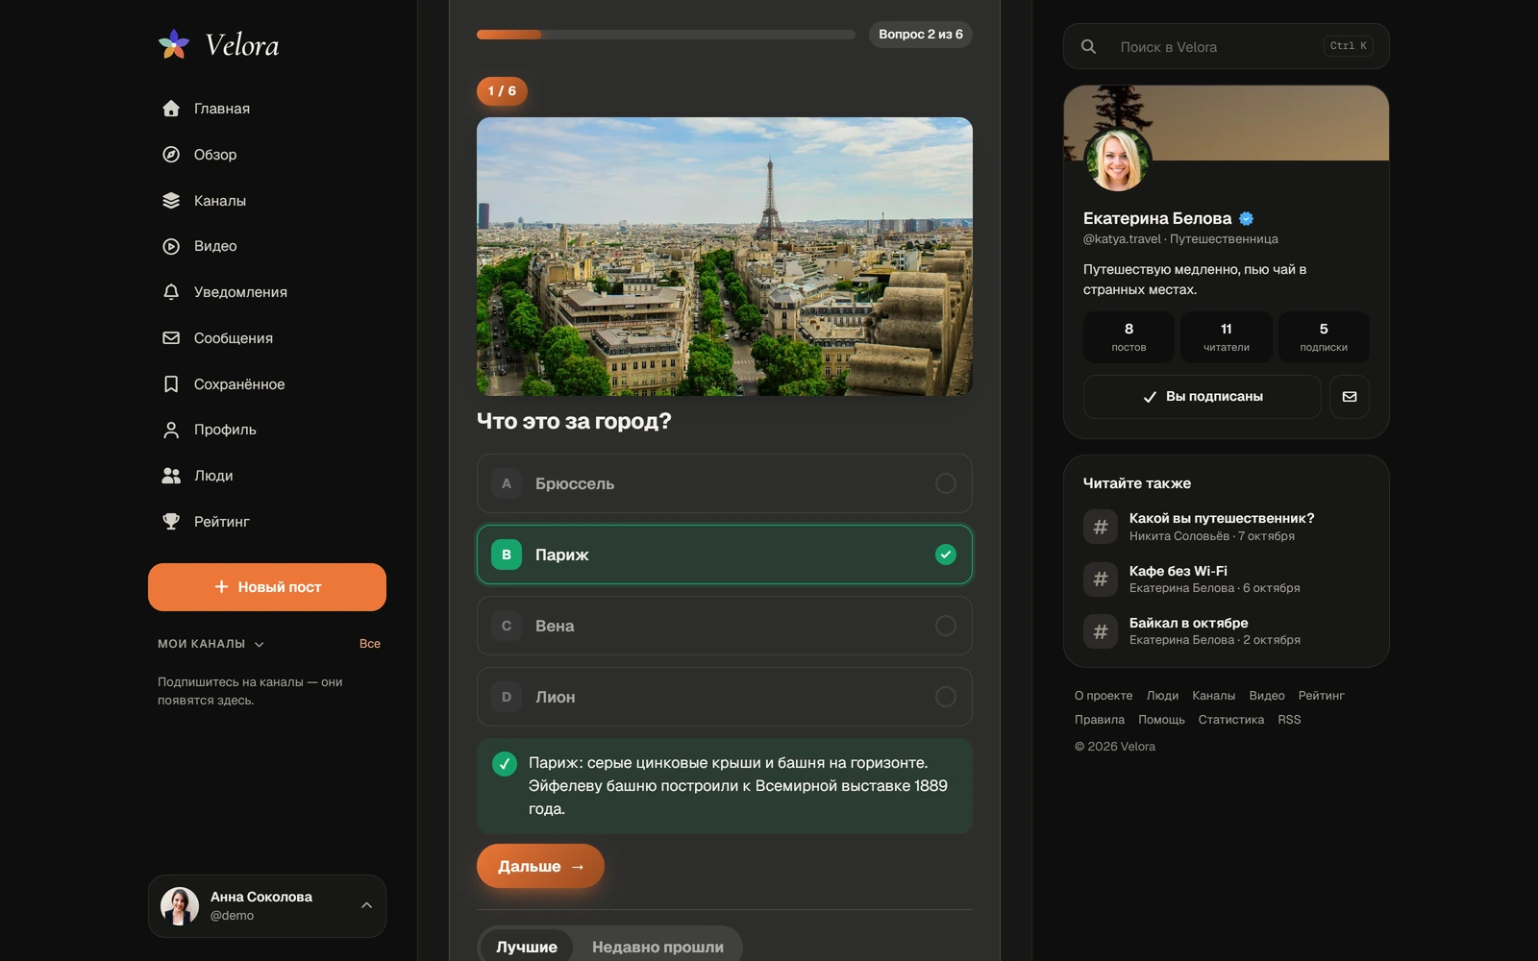Focus the Поиск в Velora search field
Image resolution: width=1538 pixels, height=961 pixels.
[x=1227, y=46]
